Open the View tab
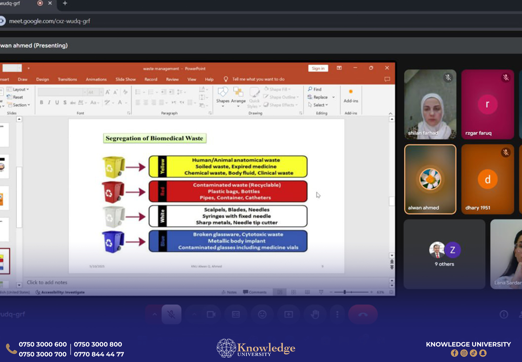Image resolution: width=522 pixels, height=362 pixels. pos(192,79)
